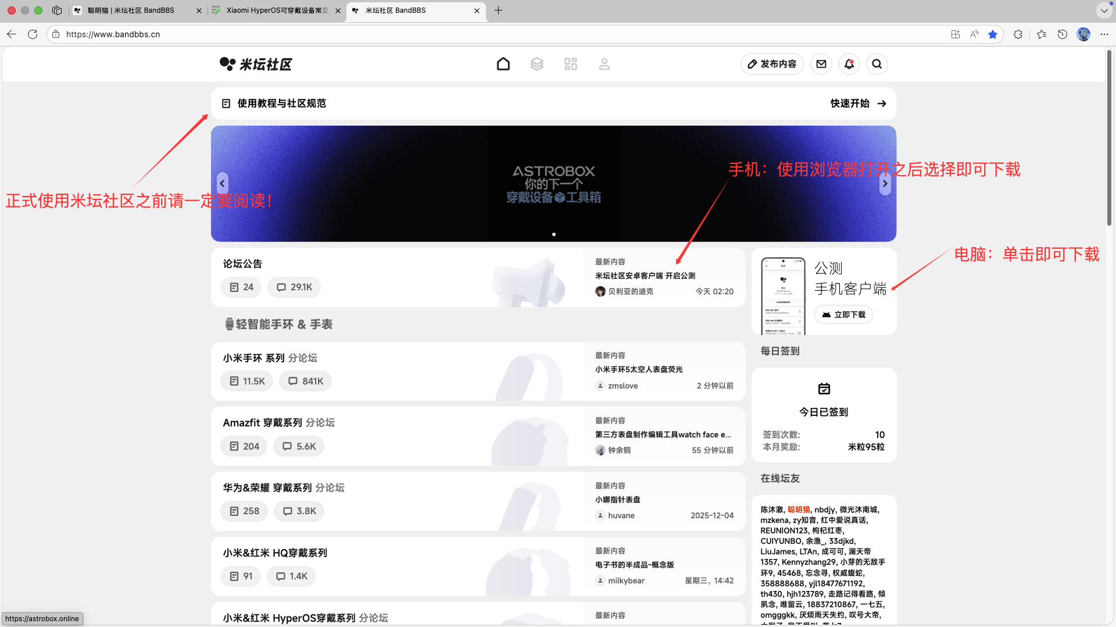The image size is (1116, 627).
Task: Open the mail inbox icon
Action: [x=821, y=64]
